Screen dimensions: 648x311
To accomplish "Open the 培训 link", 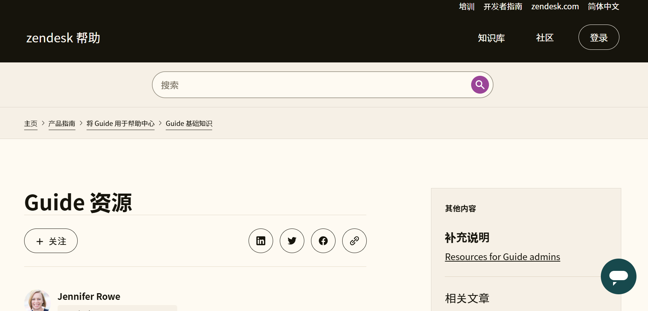I will 467,7.
